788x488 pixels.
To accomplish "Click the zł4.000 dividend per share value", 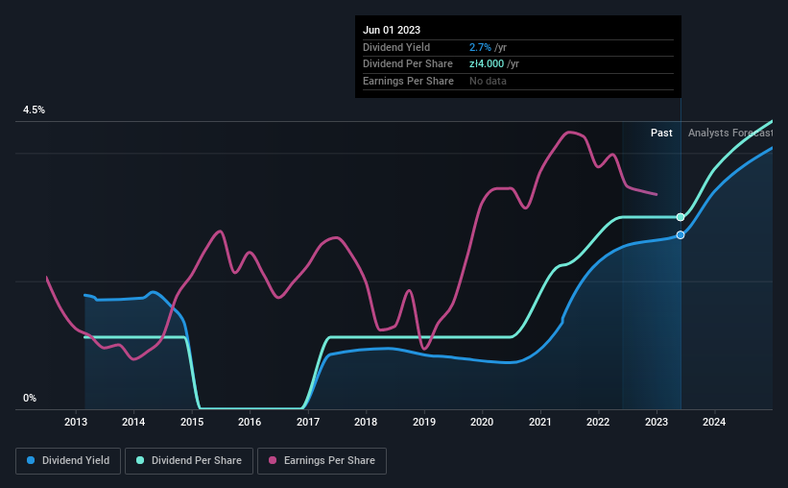I will click(487, 64).
